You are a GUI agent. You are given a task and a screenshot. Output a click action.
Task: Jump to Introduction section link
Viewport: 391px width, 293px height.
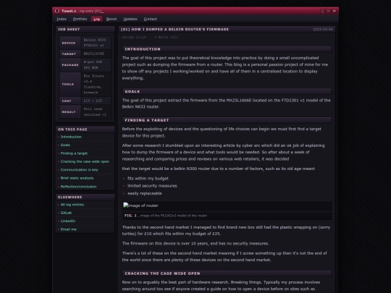[71, 137]
